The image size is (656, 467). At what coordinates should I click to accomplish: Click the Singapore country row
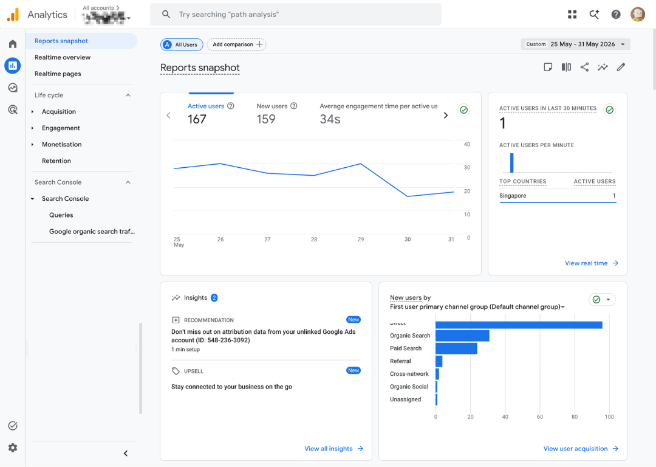pos(557,196)
